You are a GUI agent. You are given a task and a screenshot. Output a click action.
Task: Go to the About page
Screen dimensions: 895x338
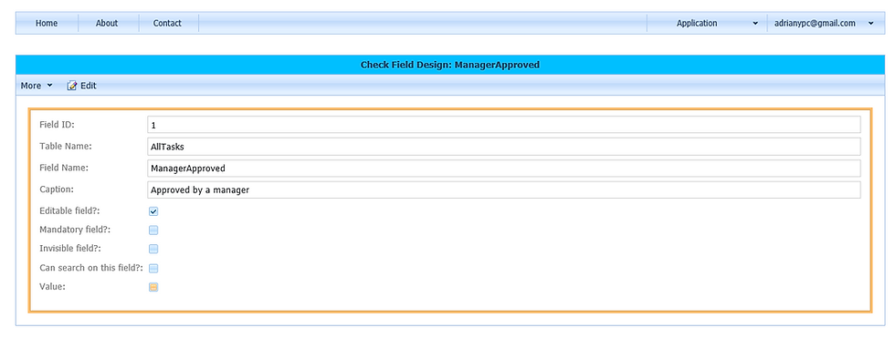[x=107, y=24]
